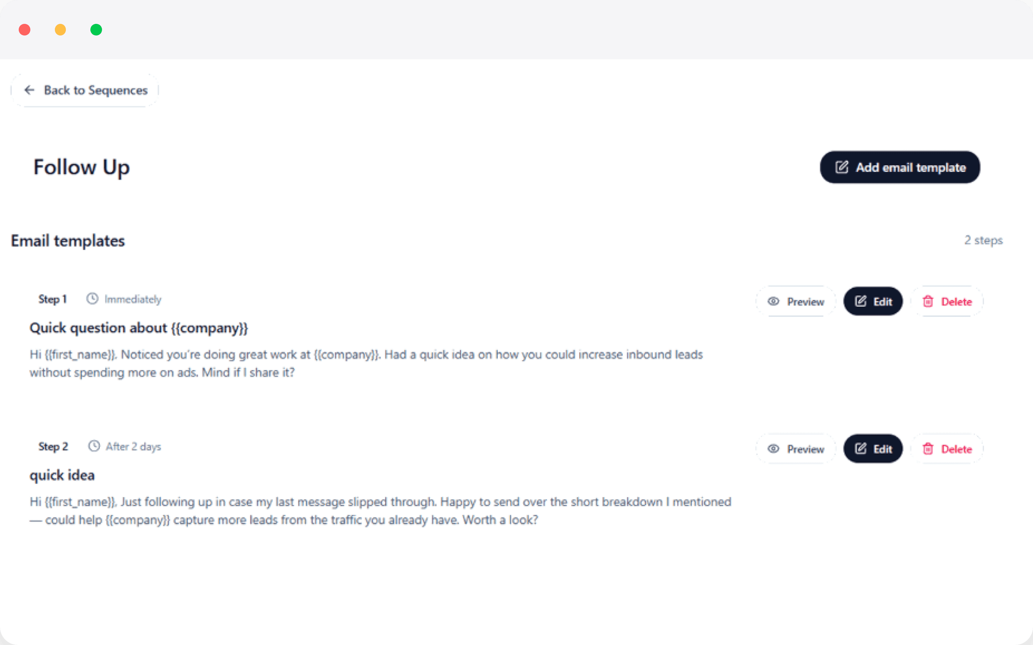The height and width of the screenshot is (645, 1033).
Task: Edit the Step 2 quick idea template
Action: (x=873, y=449)
